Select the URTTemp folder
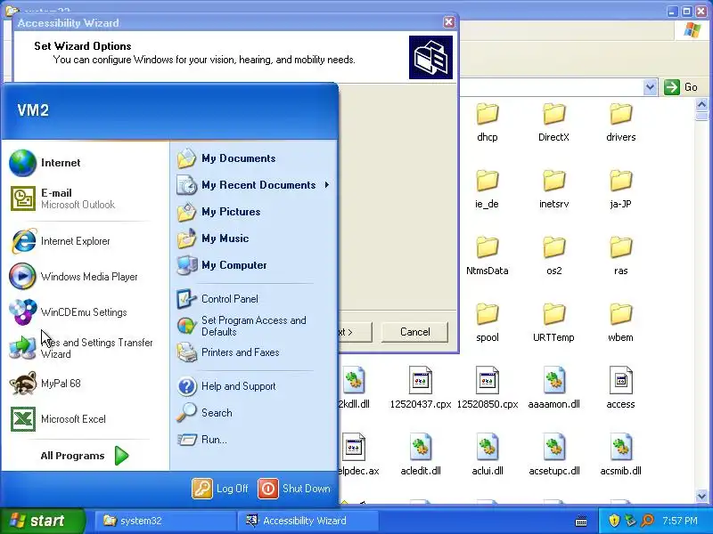Screen dimensions: 713x534 pos(553,323)
